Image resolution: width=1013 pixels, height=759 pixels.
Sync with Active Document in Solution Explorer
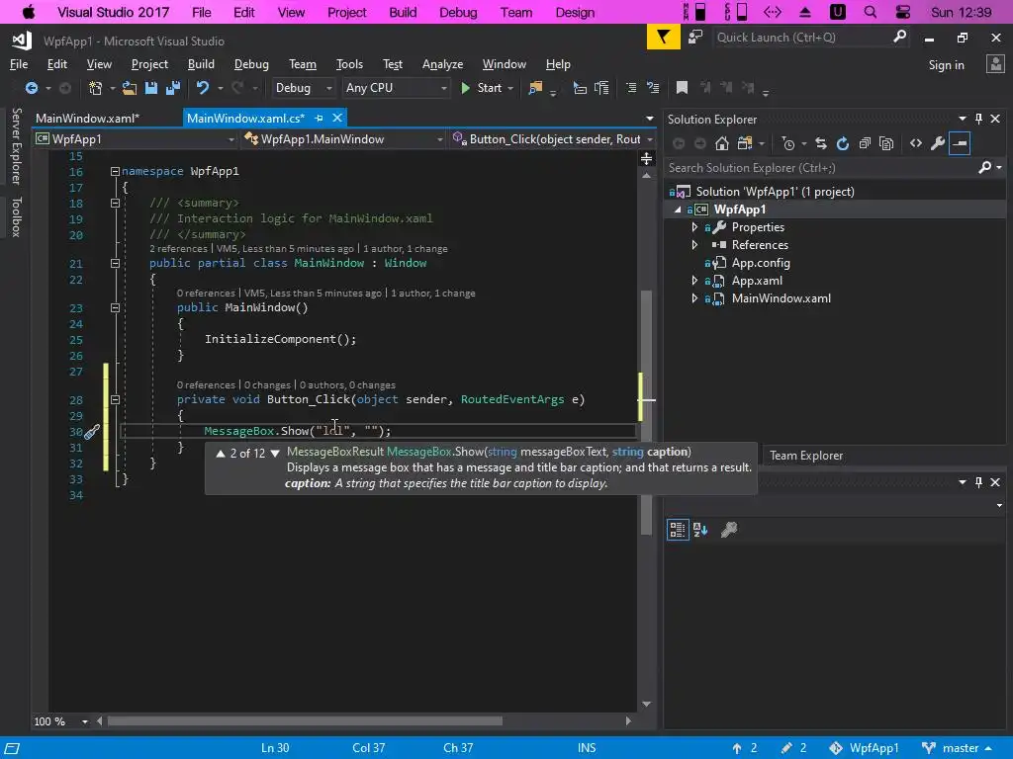(x=820, y=143)
